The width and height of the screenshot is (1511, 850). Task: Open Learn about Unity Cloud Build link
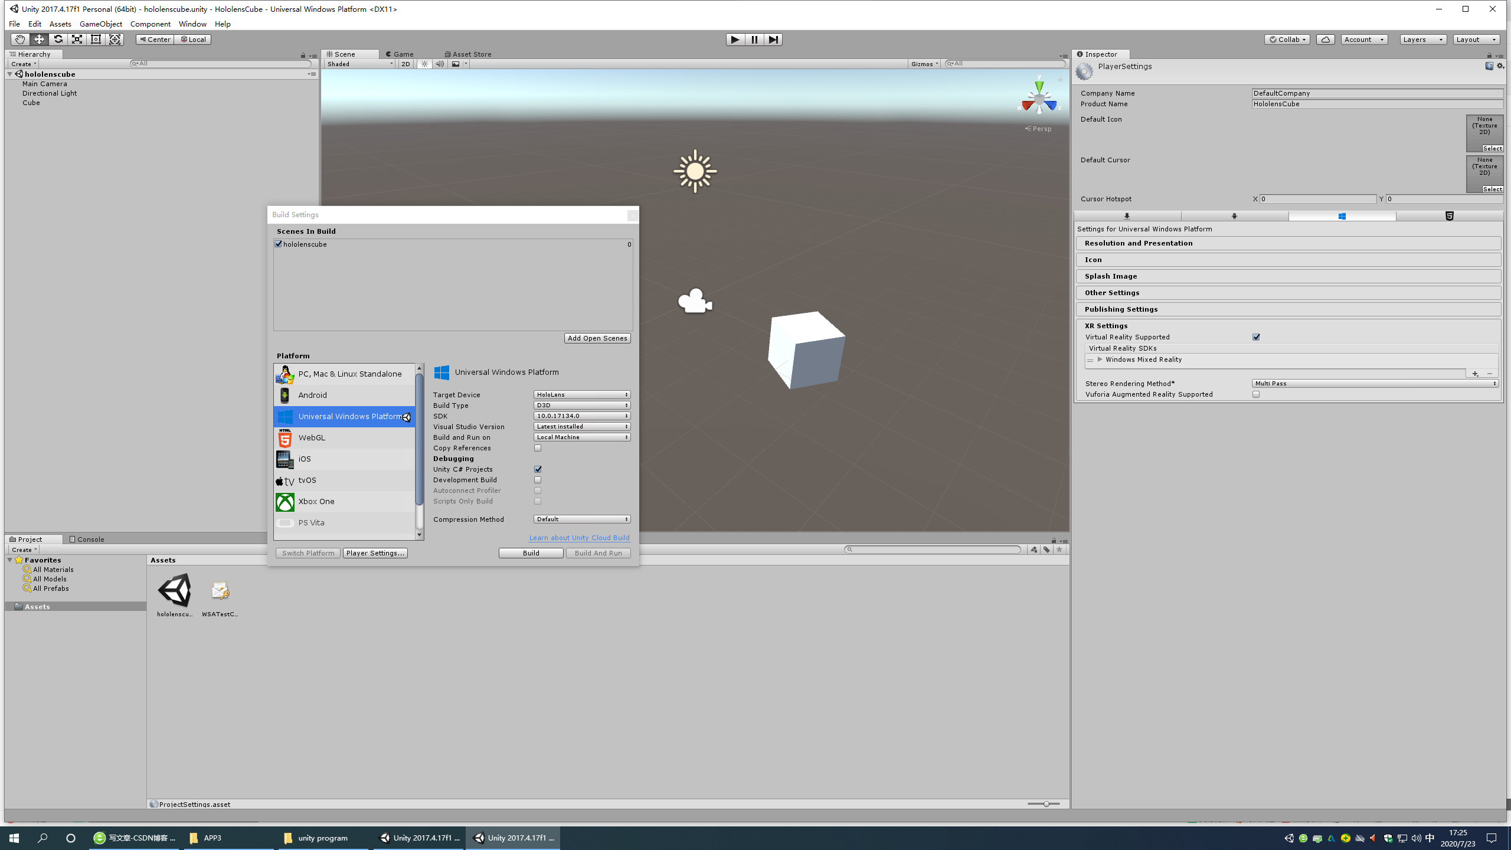pos(579,538)
